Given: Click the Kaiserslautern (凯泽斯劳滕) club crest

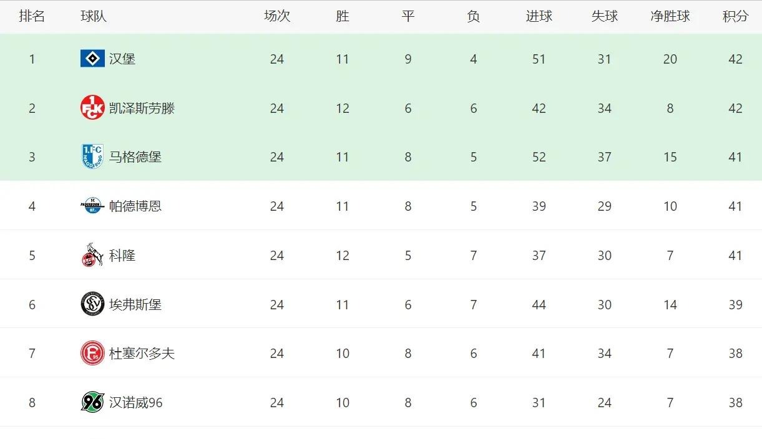Looking at the screenshot, I should [92, 108].
